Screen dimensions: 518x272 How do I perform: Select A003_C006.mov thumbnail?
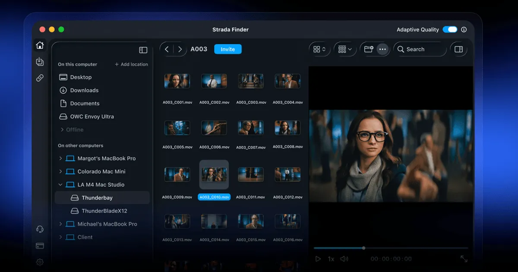click(214, 128)
